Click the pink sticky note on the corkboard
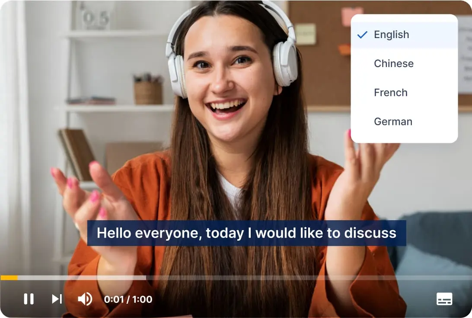Viewport: 472px width, 318px height. 352,16
